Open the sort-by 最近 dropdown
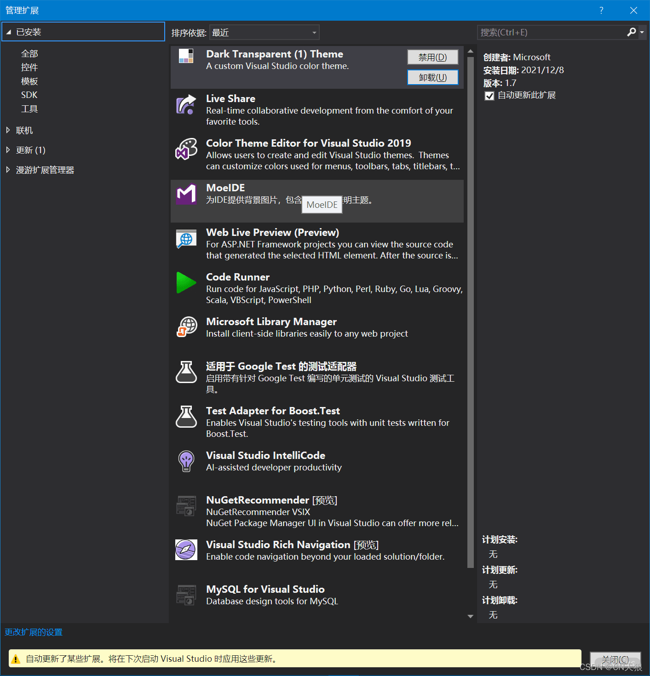This screenshot has width=650, height=676. (x=264, y=33)
